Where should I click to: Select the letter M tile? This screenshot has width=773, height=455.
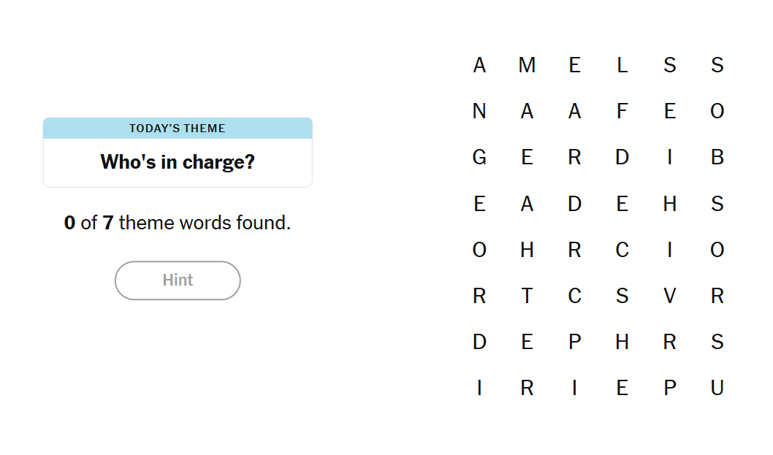pyautogui.click(x=527, y=66)
